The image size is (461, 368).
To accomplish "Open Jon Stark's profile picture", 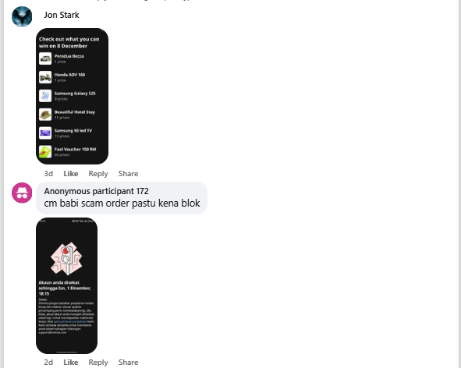I will tap(22, 16).
